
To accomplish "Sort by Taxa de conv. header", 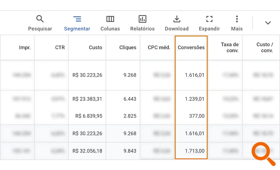I will [x=230, y=48].
